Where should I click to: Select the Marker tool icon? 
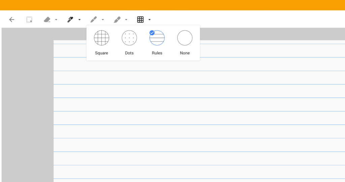click(x=94, y=20)
